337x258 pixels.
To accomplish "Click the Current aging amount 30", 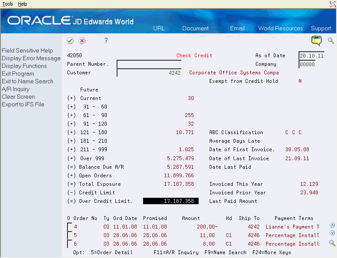I will 191,98.
